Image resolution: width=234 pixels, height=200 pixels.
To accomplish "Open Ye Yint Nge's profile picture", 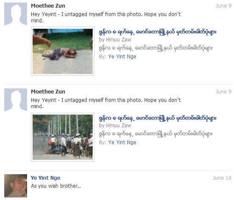I will point(16,186).
